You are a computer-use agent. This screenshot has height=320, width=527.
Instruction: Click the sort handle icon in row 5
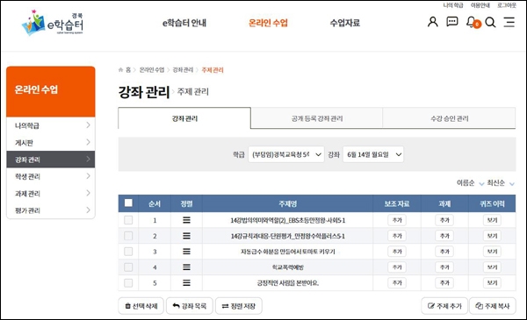click(186, 283)
